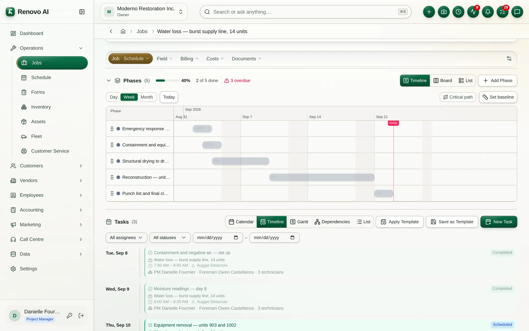Open the All assignees filter
Image resolution: width=529 pixels, height=331 pixels.
point(126,238)
